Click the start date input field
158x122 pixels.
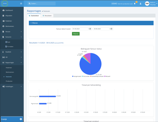82,29
